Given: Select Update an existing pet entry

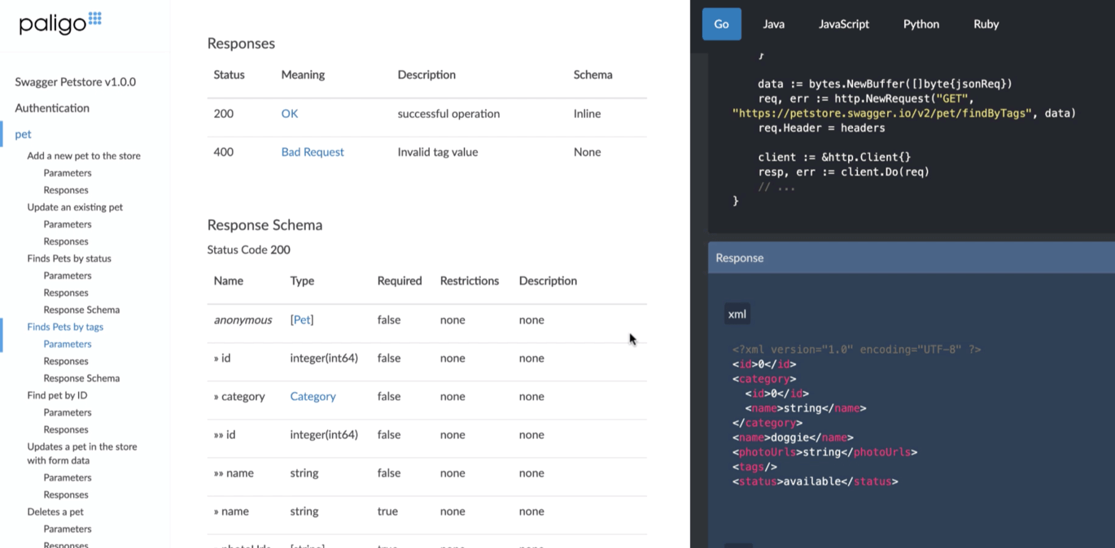Looking at the screenshot, I should pos(74,207).
